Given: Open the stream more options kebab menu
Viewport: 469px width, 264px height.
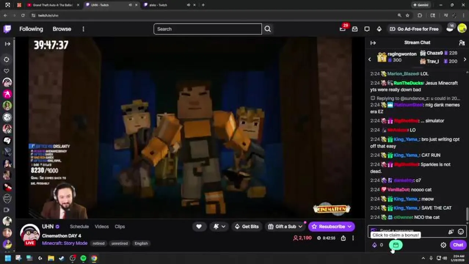Looking at the screenshot, I should pyautogui.click(x=353, y=238).
